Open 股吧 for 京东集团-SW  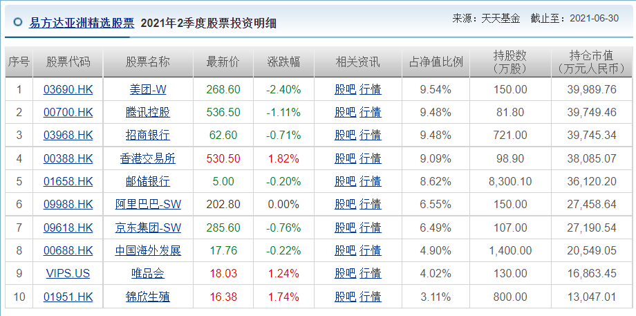345,227
